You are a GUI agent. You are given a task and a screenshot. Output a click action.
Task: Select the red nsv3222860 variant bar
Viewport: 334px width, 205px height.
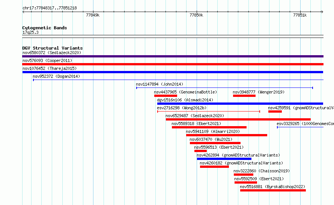(x=244, y=175)
